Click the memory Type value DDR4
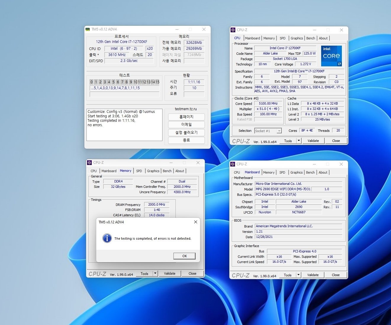This screenshot has height=325, width=391. 118,181
